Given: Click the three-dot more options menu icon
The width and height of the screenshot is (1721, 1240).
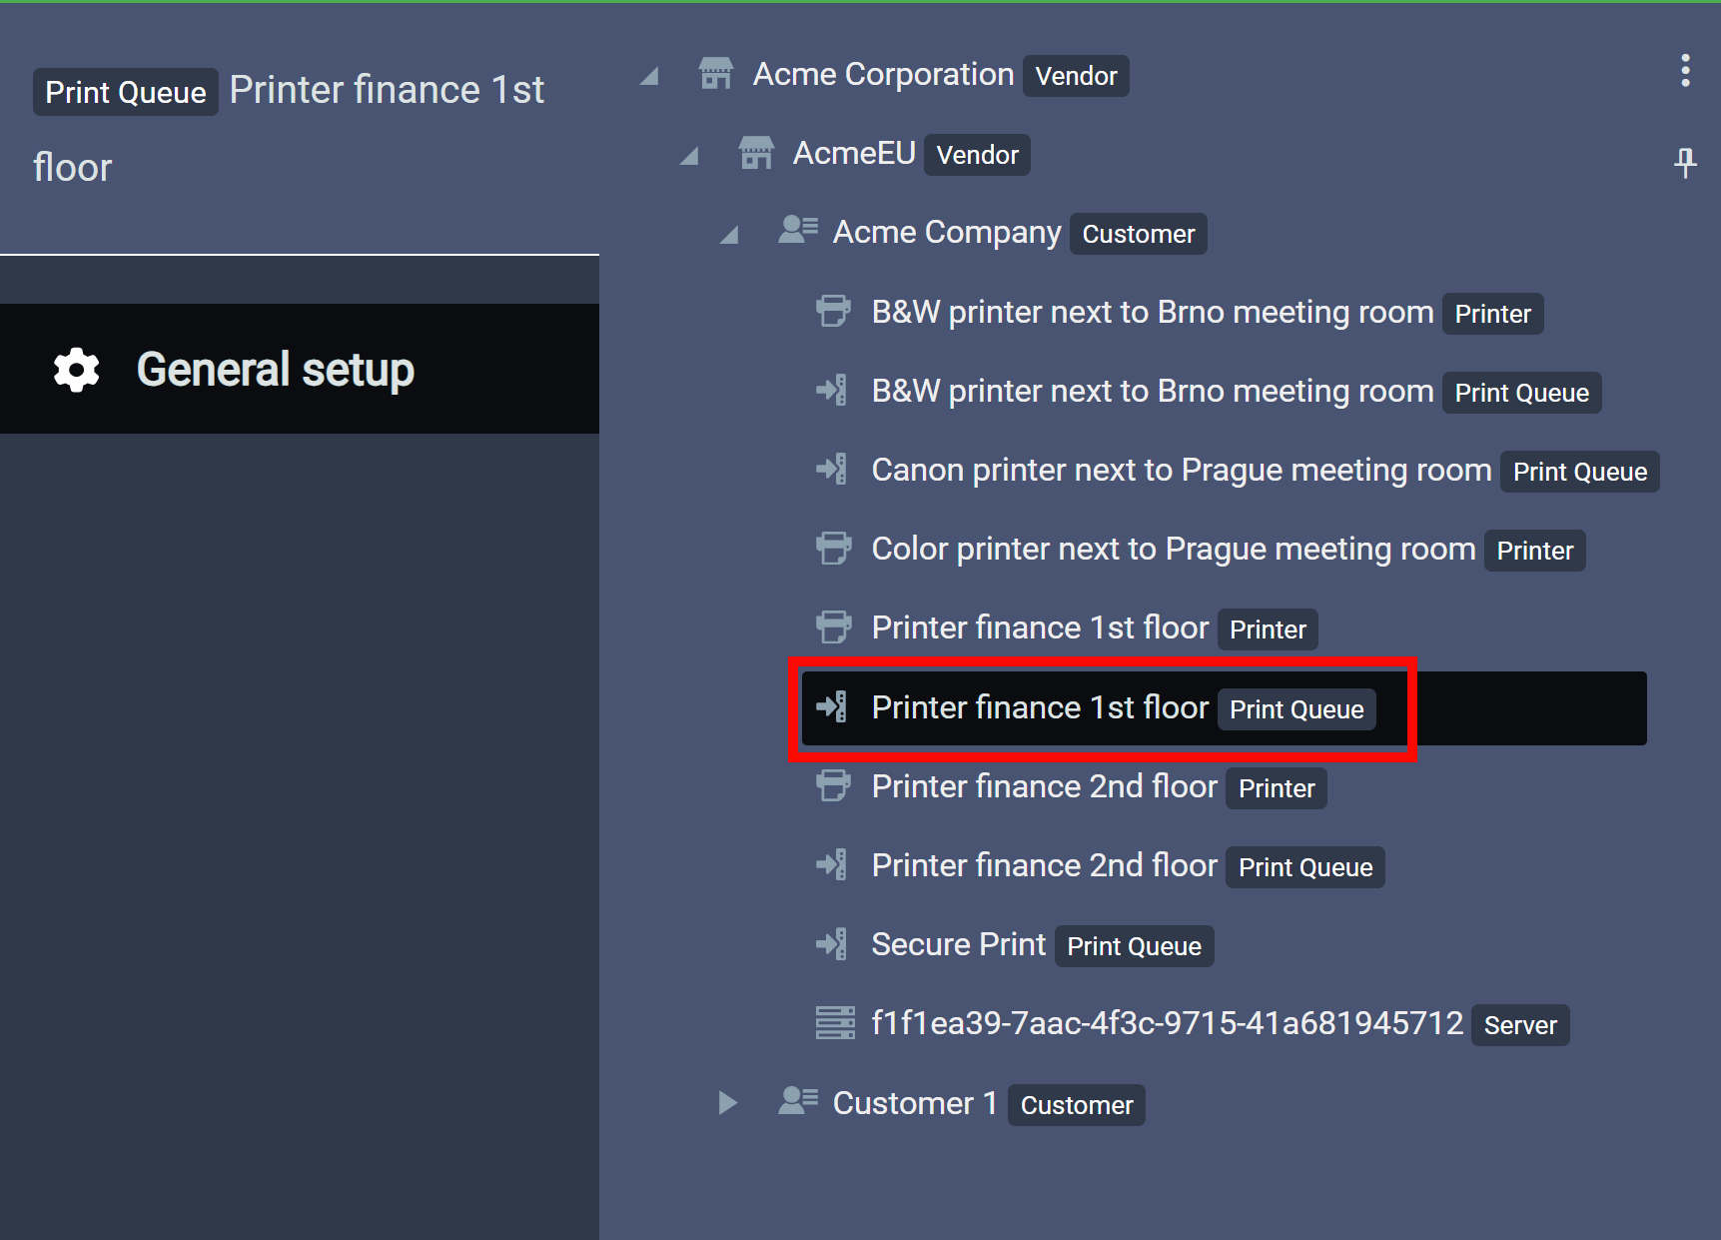Looking at the screenshot, I should pyautogui.click(x=1685, y=71).
